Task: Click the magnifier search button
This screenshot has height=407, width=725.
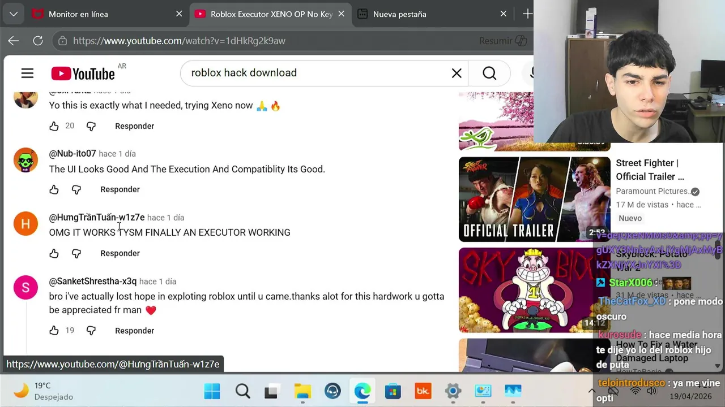Action: 489,73
